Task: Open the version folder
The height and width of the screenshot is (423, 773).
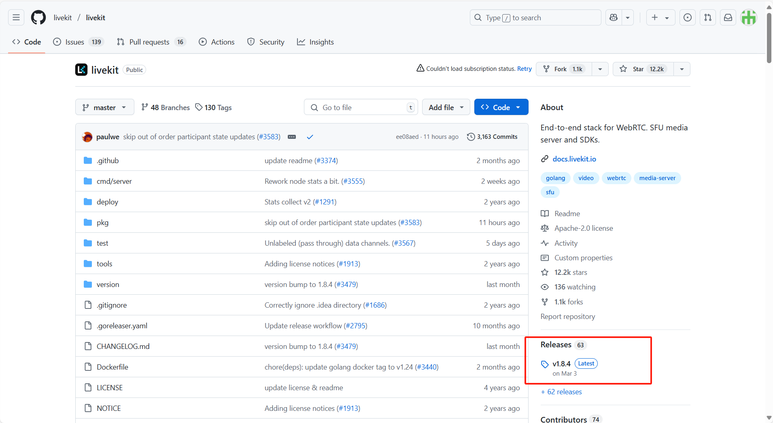Action: [108, 285]
